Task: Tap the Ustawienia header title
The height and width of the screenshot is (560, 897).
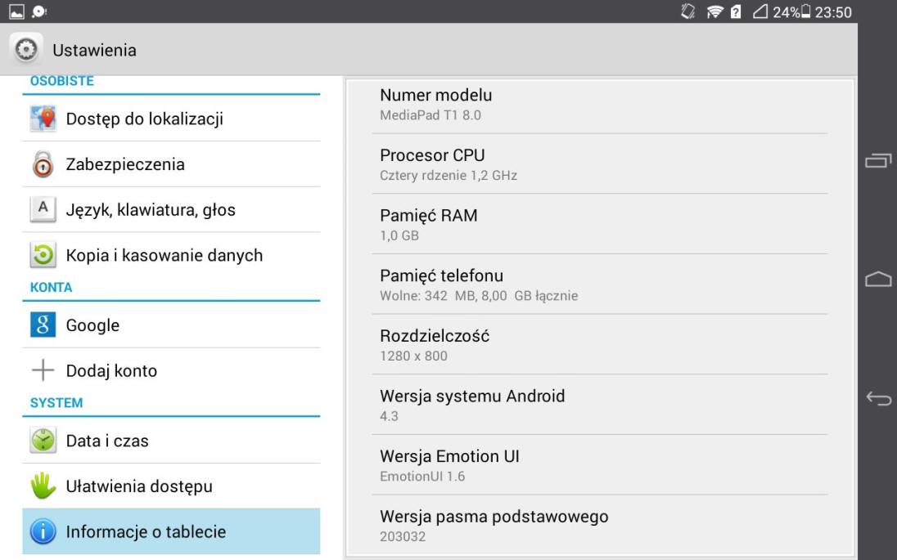Action: tap(94, 51)
